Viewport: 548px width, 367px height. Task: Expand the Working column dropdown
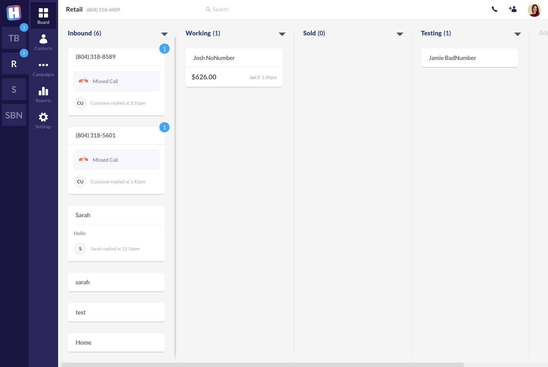[282, 34]
